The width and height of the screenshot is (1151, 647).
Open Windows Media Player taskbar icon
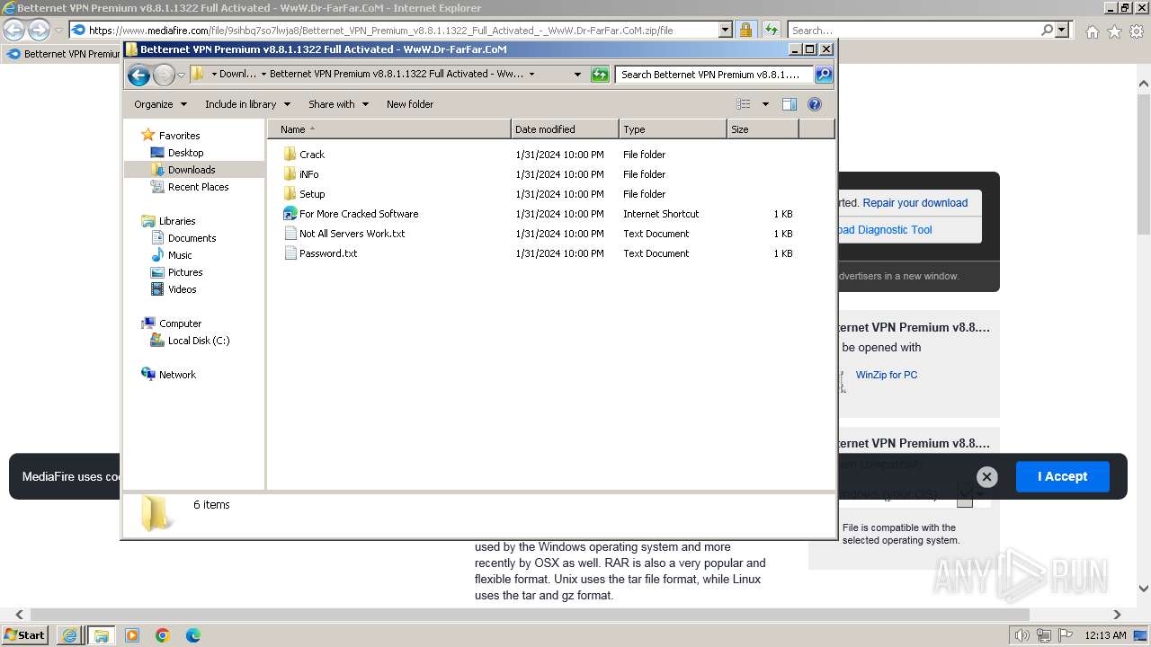[x=132, y=635]
